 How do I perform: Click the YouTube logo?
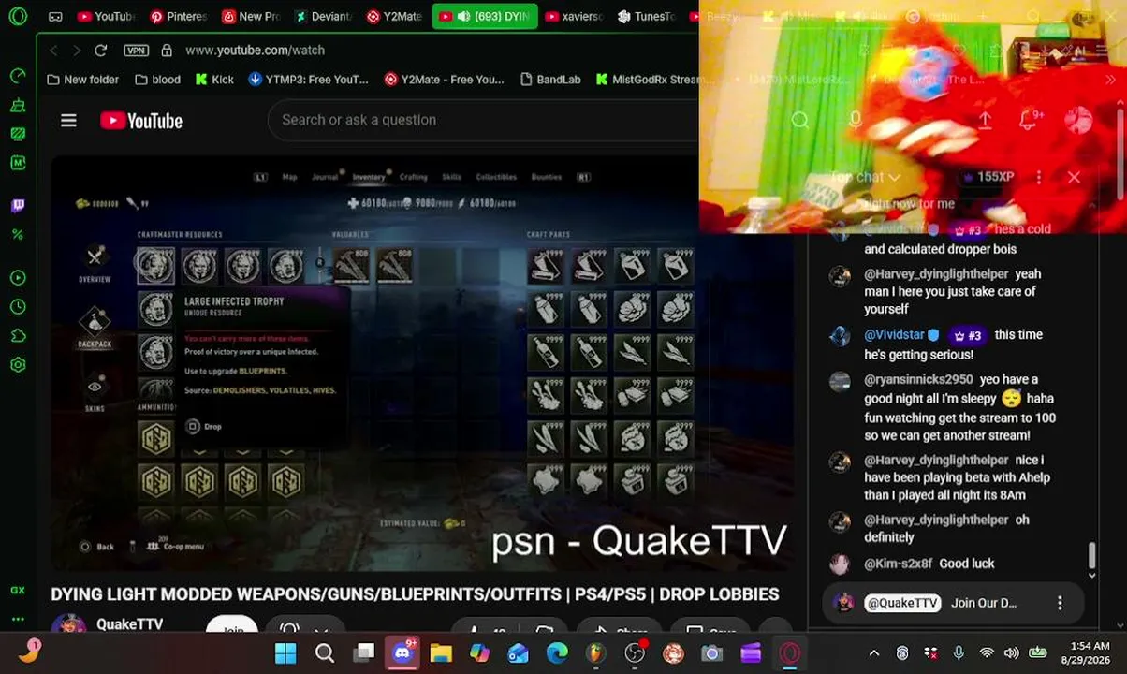tap(141, 120)
